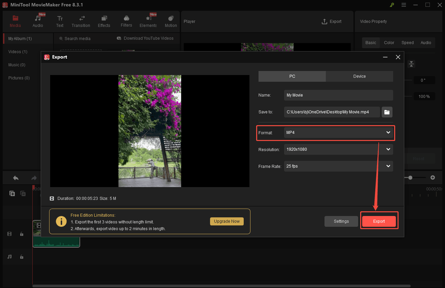The image size is (445, 288).
Task: Switch to the Device tab
Action: click(x=359, y=76)
